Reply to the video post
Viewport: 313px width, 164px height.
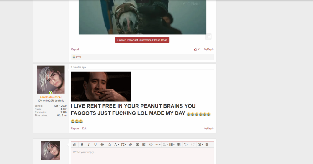pos(209,49)
